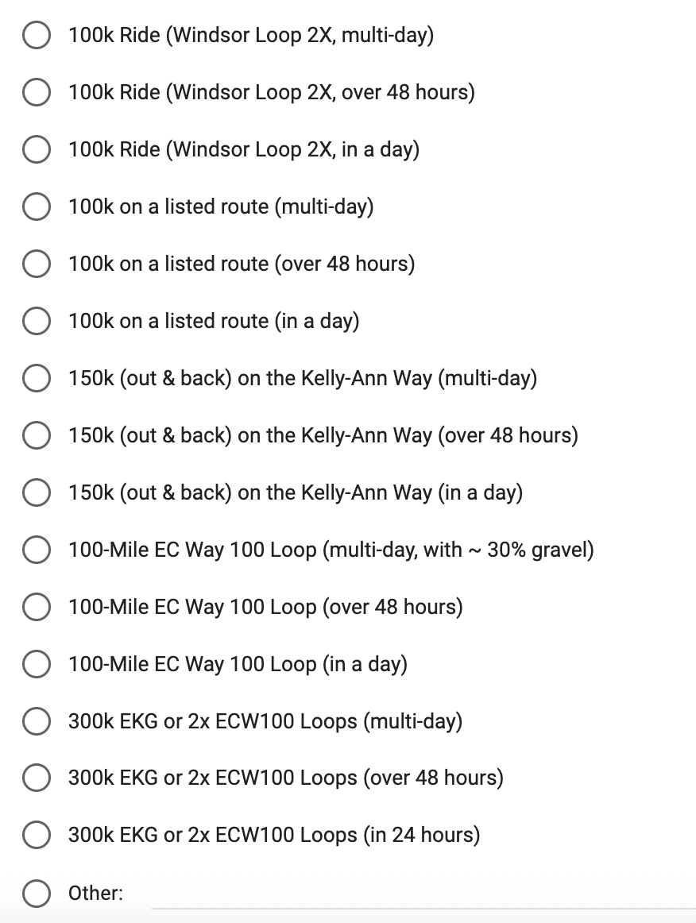This screenshot has height=923, width=696.
Task: Click the '150k (out & back) on the Kelly-Ann Way (in a day)' label
Action: 296,492
